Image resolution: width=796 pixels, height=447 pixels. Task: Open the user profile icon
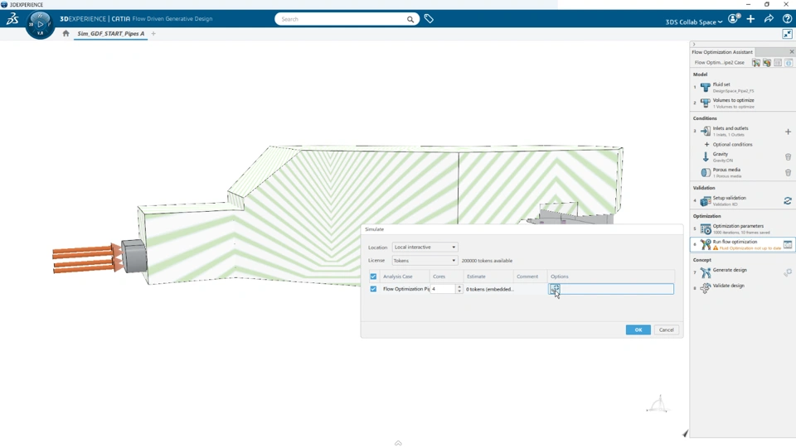tap(734, 19)
